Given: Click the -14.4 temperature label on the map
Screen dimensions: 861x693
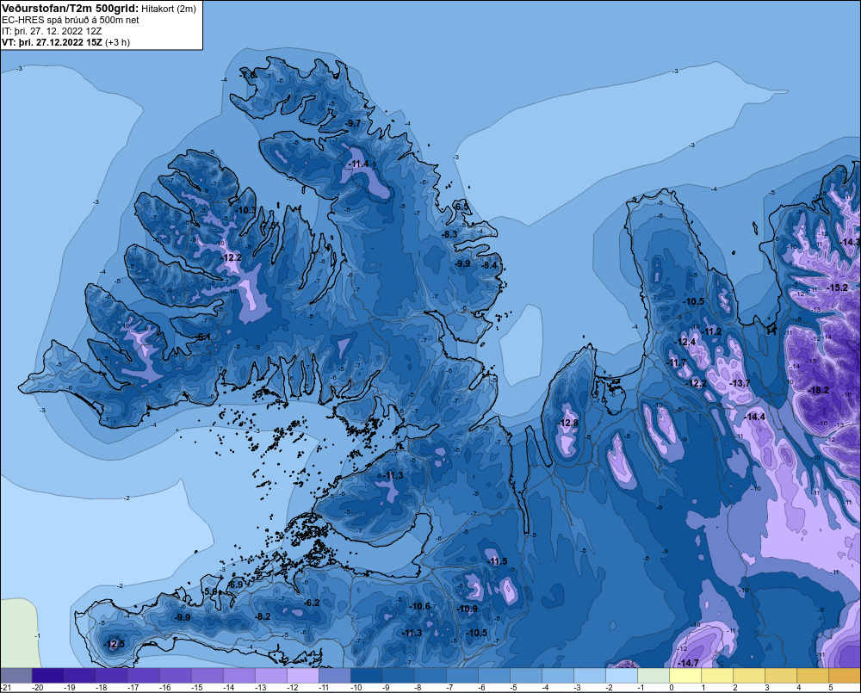Looking at the screenshot, I should coord(754,418).
